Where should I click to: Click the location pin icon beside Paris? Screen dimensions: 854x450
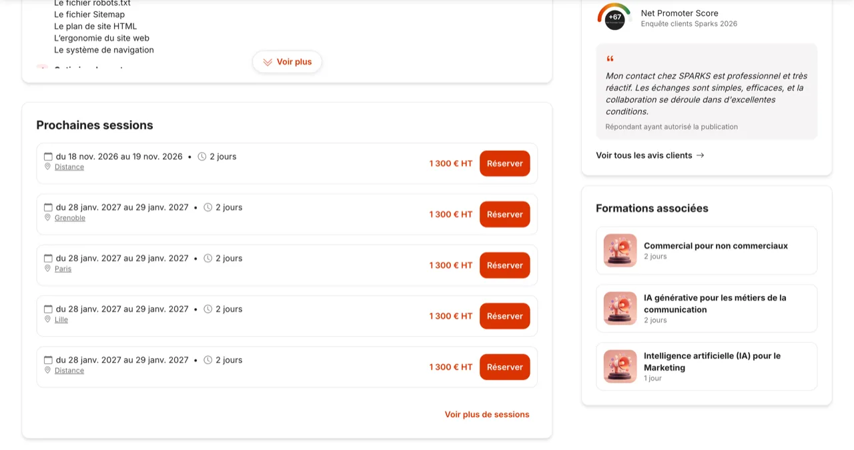click(47, 268)
